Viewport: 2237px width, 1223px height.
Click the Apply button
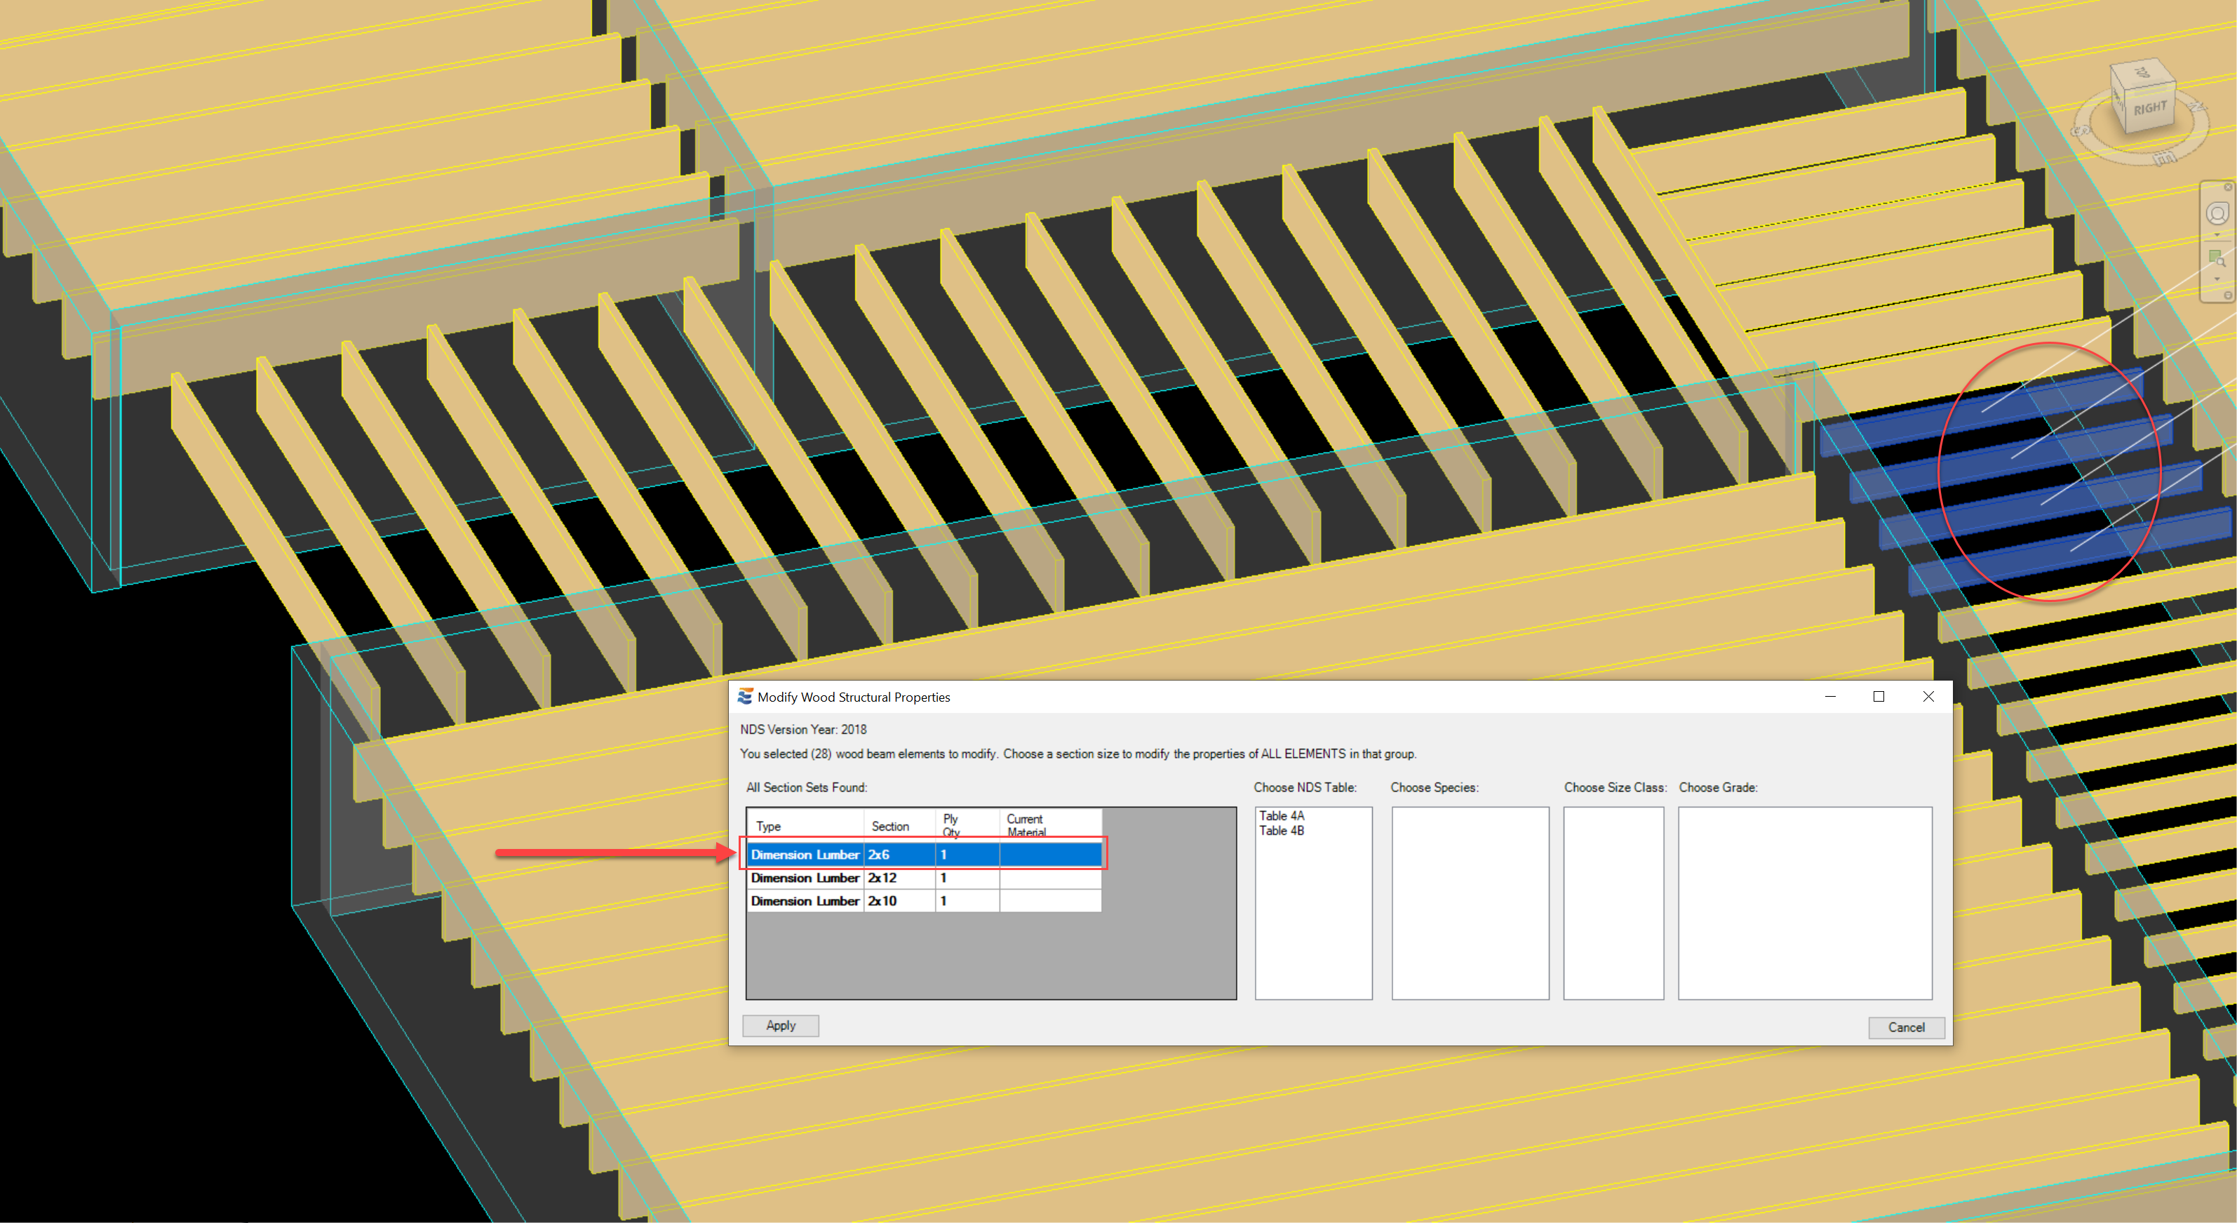click(x=780, y=1026)
